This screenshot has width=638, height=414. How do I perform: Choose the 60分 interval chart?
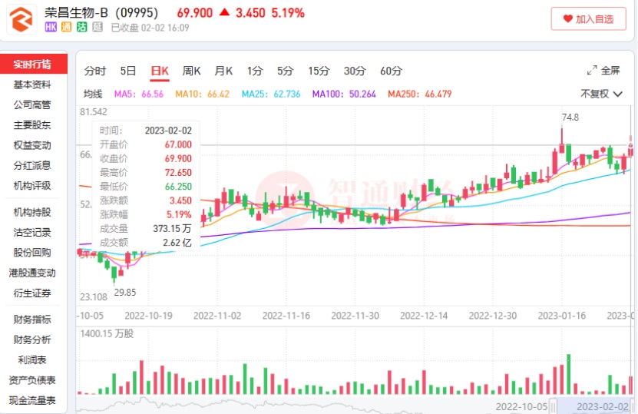point(391,71)
